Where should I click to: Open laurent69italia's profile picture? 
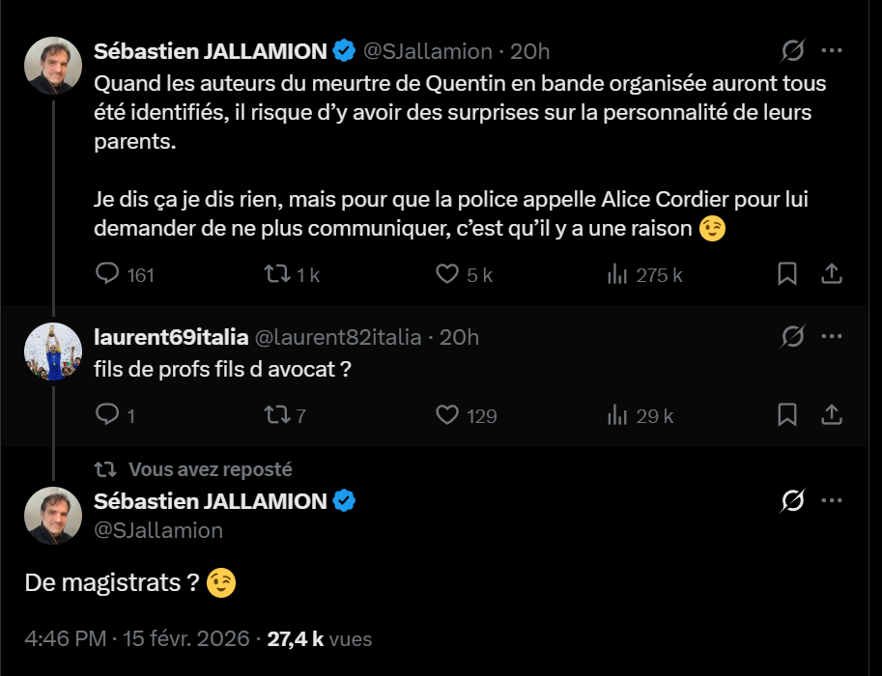point(53,352)
